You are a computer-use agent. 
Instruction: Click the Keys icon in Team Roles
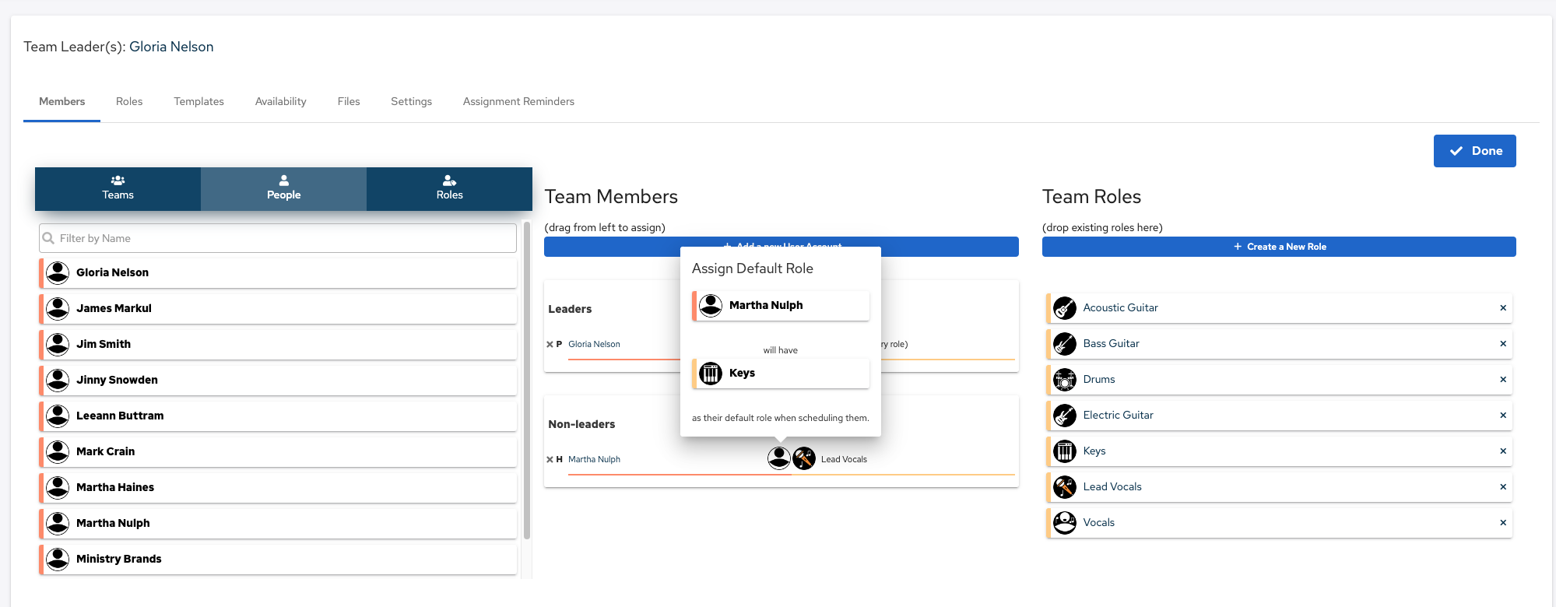tap(1064, 451)
